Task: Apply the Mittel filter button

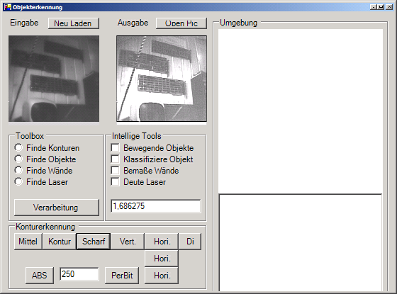Action: pyautogui.click(x=28, y=242)
